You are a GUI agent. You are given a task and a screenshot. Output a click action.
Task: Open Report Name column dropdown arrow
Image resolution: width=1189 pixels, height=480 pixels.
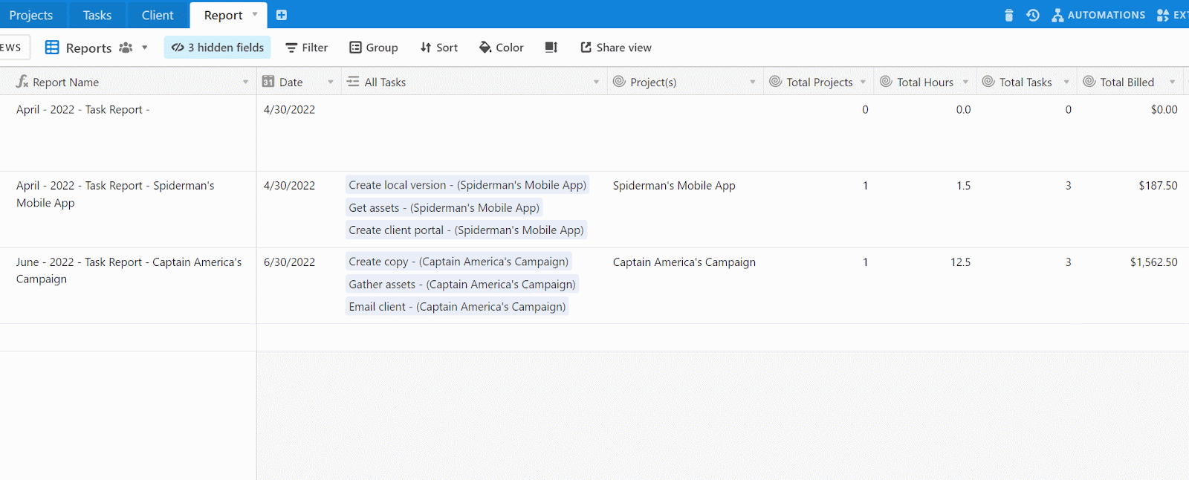[x=246, y=82]
